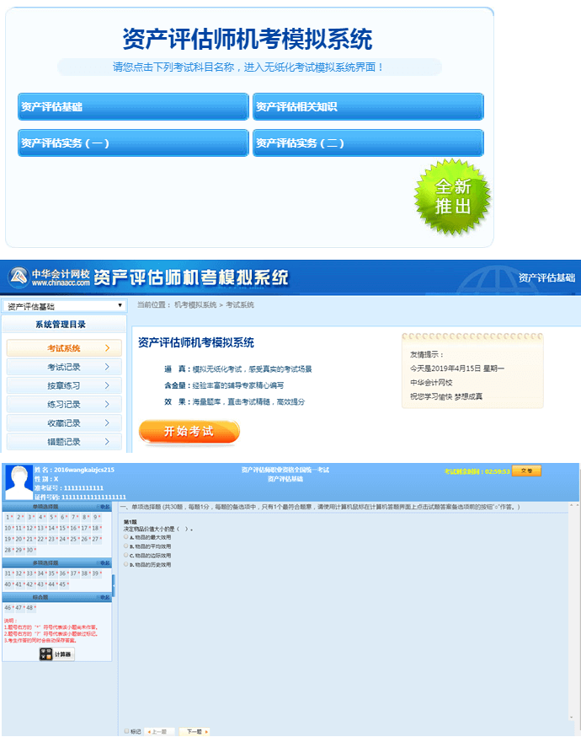Jump to question number 46
This screenshot has width=581, height=737.
pyautogui.click(x=9, y=607)
